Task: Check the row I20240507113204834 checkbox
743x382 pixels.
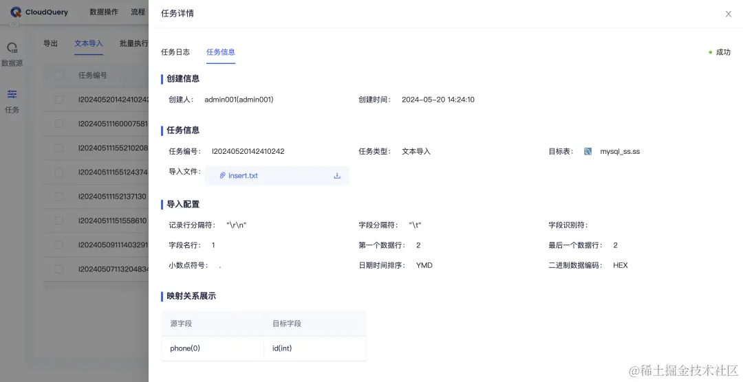Action: tap(58, 269)
